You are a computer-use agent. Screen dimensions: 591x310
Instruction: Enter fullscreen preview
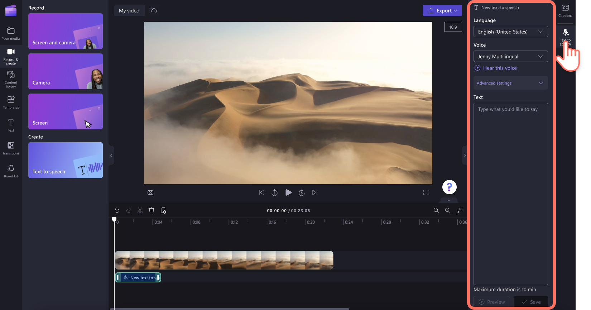coord(426,192)
